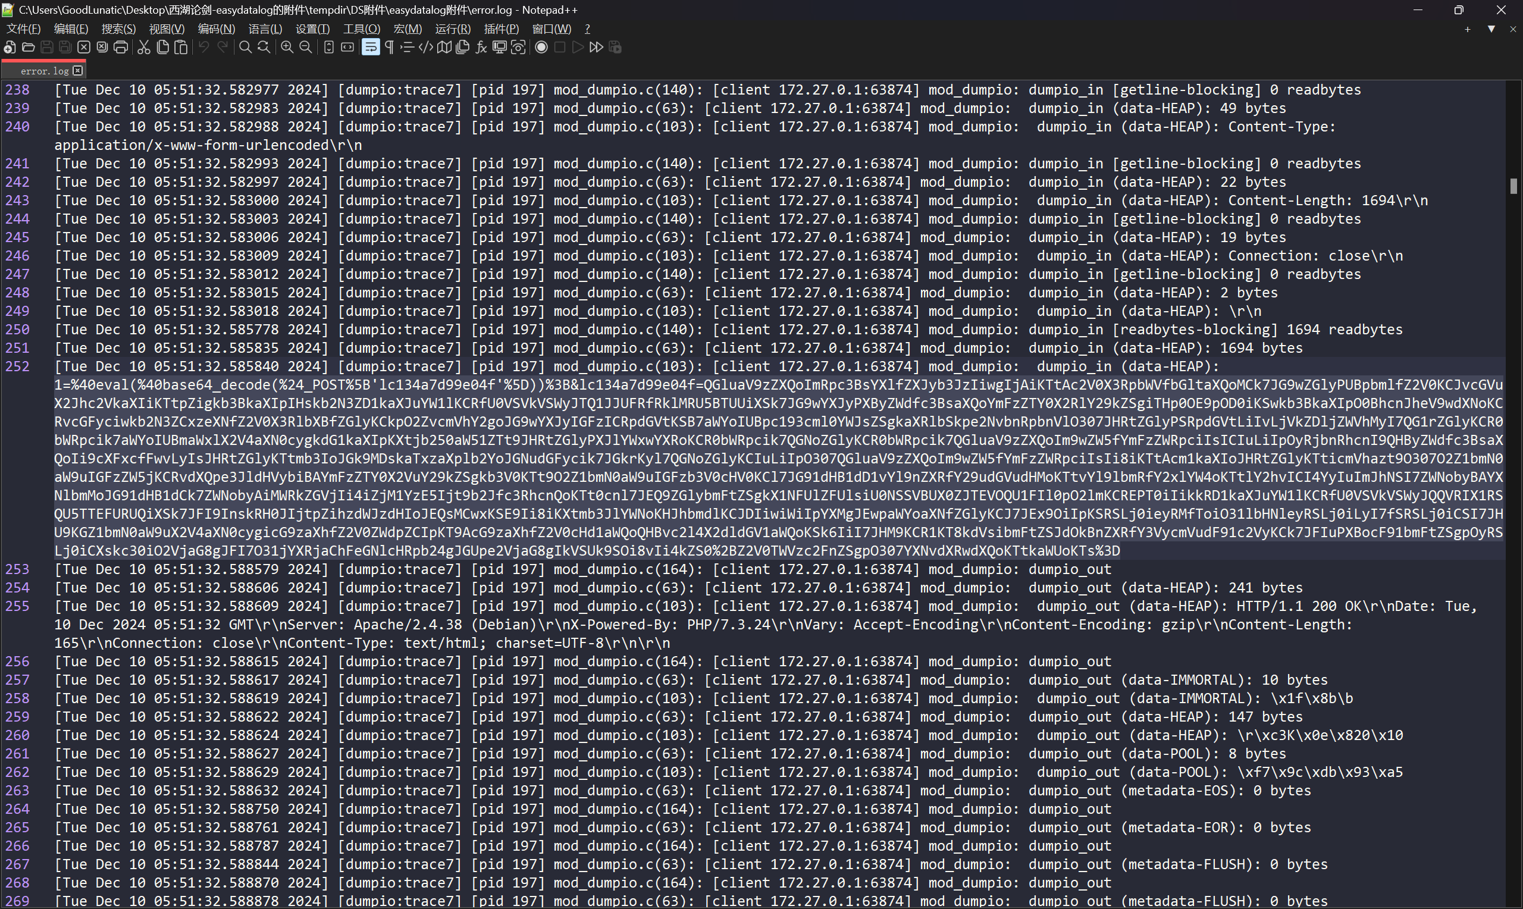Open the ? help menu
The width and height of the screenshot is (1523, 909).
coord(587,29)
